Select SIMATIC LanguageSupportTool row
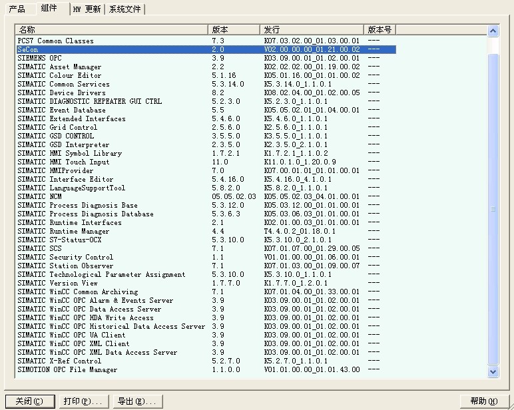Screen dimensions: 514x410 [x=206, y=188]
